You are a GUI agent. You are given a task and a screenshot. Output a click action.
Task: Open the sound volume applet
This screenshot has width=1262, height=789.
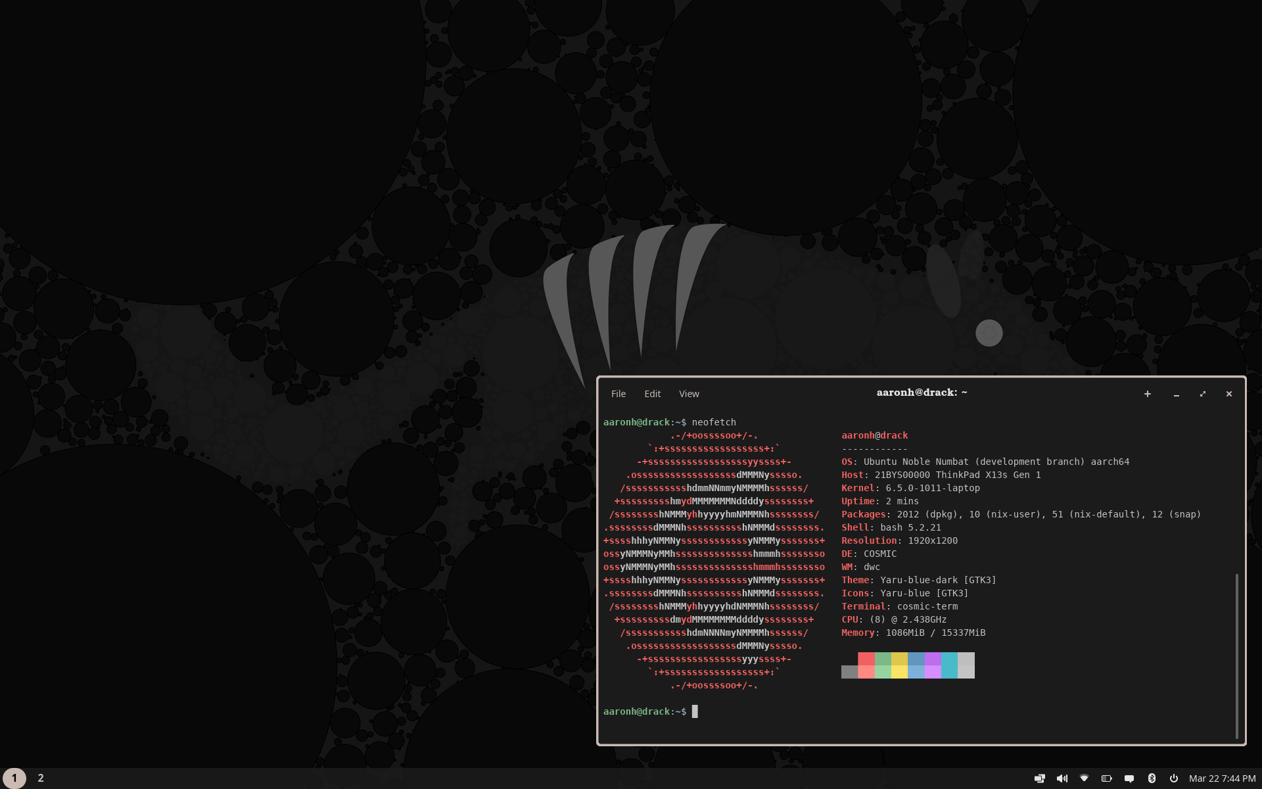coord(1062,778)
